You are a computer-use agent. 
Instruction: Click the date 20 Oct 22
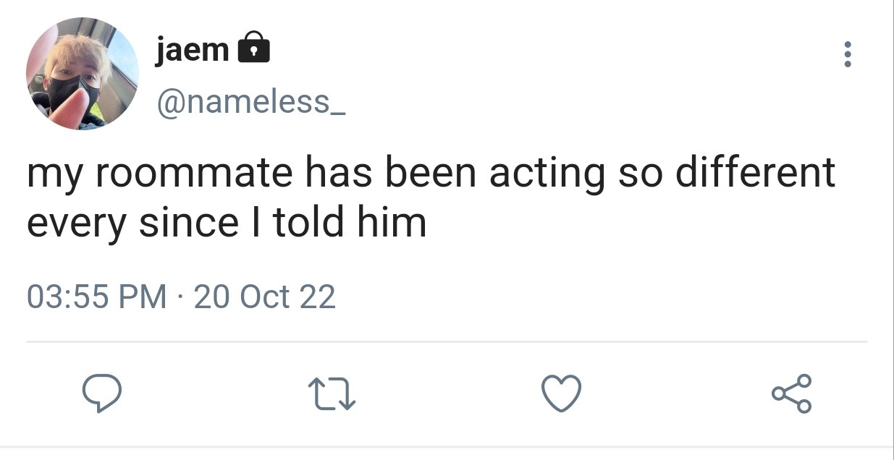pyautogui.click(x=265, y=297)
